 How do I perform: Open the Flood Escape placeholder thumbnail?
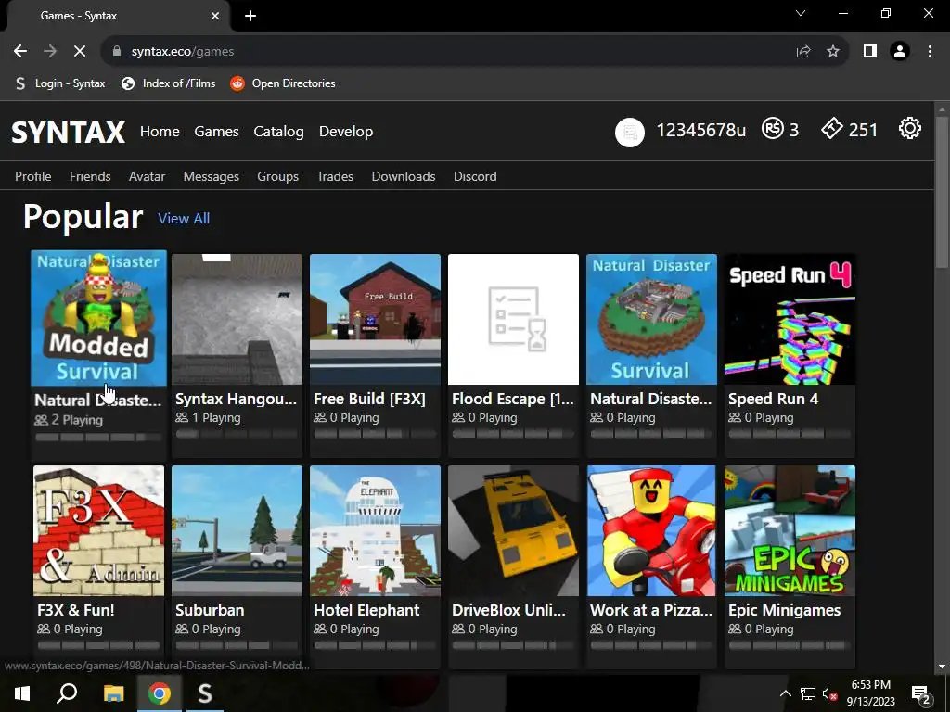(513, 319)
